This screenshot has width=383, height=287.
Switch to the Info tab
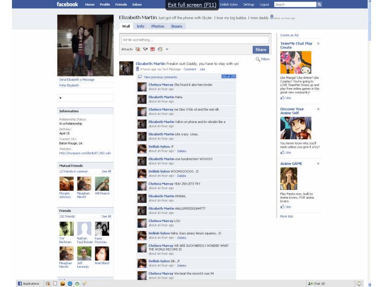tap(141, 26)
